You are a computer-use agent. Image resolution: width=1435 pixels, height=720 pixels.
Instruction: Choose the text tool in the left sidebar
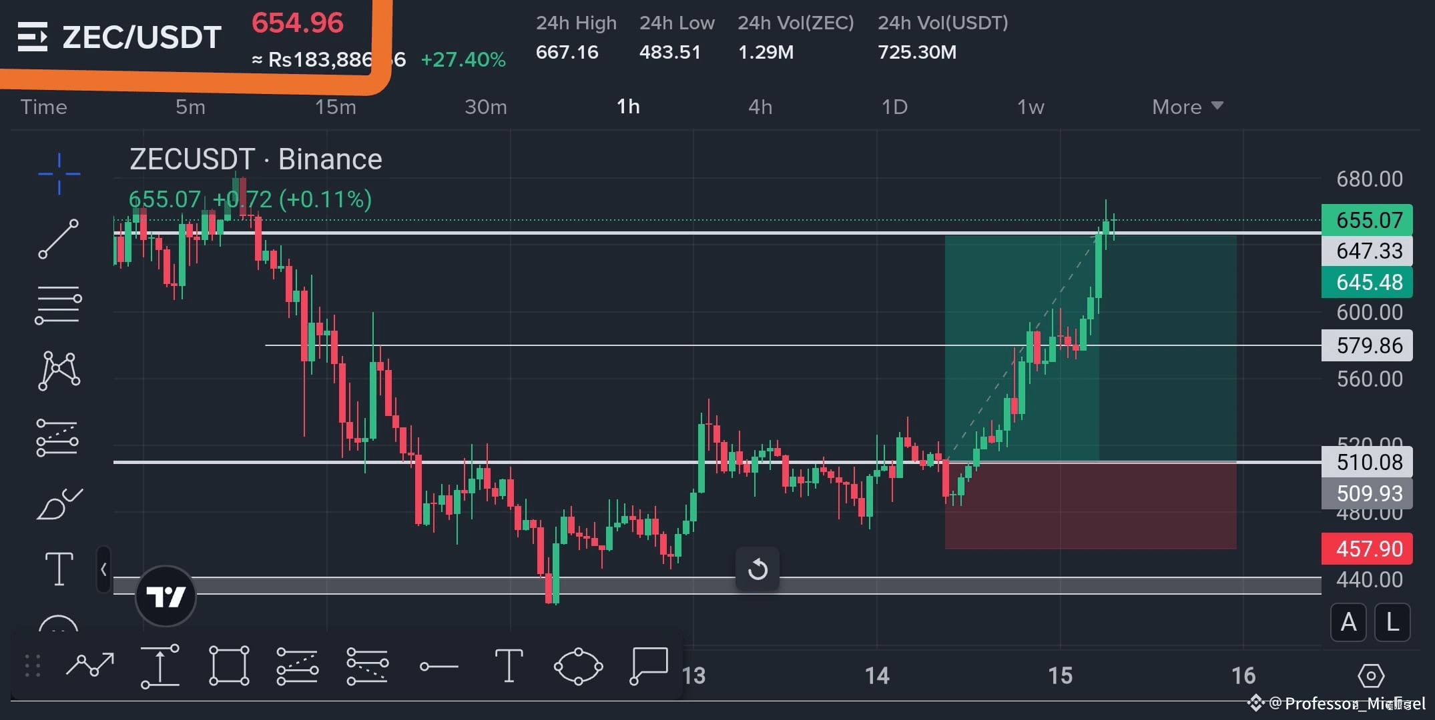(x=59, y=569)
